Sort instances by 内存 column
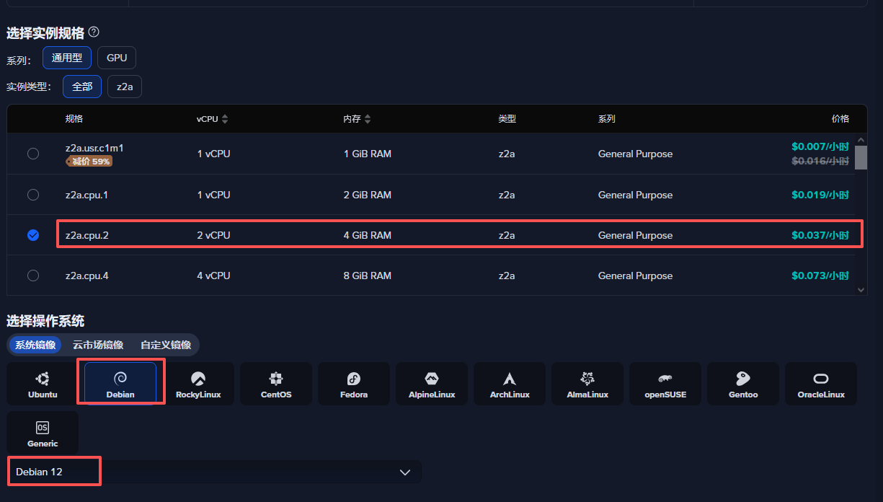The width and height of the screenshot is (883, 502). point(368,119)
